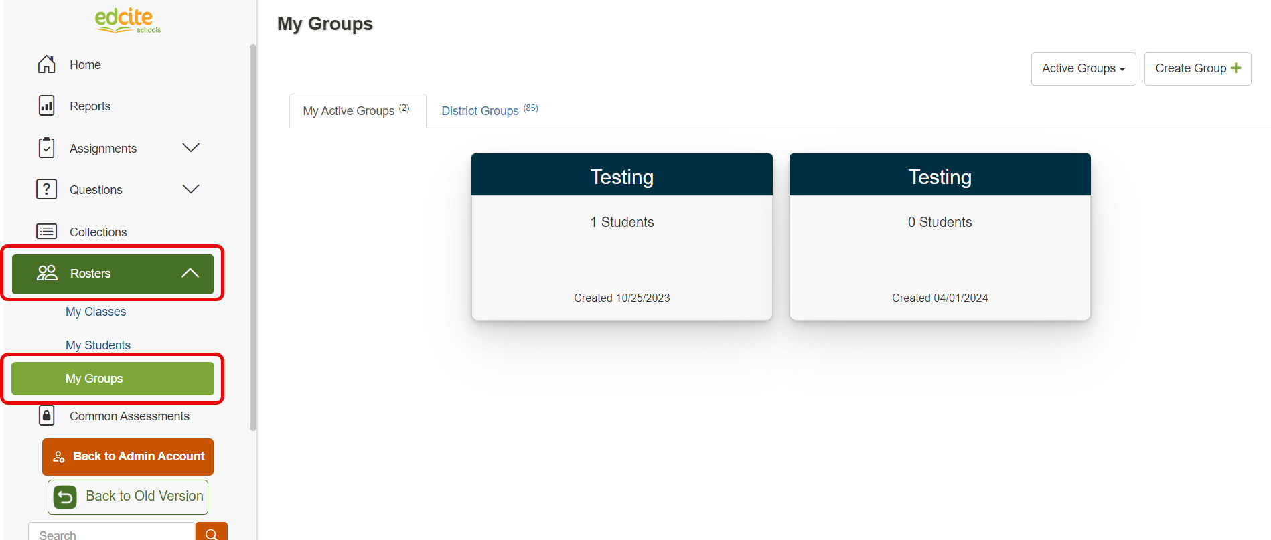Click the sidebar vertical scrollbar
The width and height of the screenshot is (1271, 540).
tap(253, 238)
